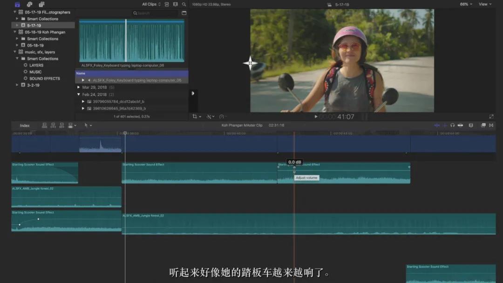The height and width of the screenshot is (283, 503).
Task: Click the timeline Index button
Action: [x=25, y=125]
